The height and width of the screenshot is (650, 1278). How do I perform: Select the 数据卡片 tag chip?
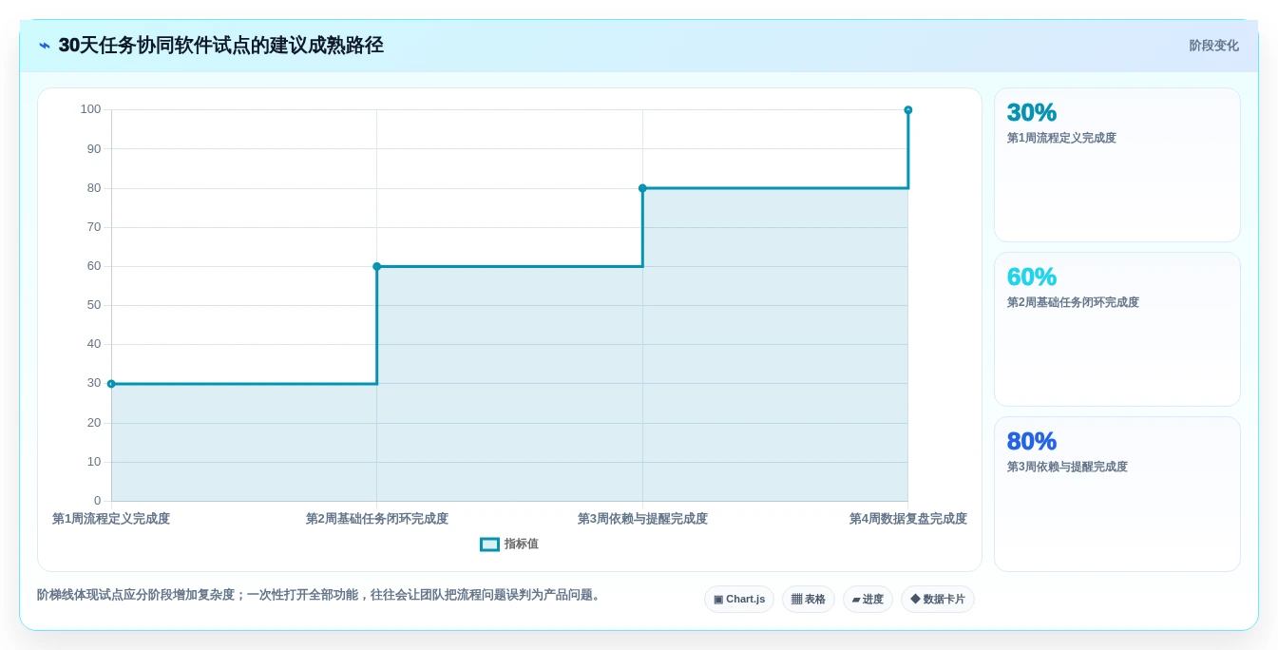tap(938, 600)
